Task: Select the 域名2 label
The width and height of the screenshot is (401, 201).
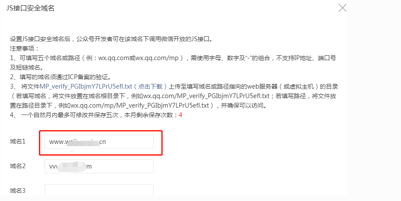Action: point(18,166)
